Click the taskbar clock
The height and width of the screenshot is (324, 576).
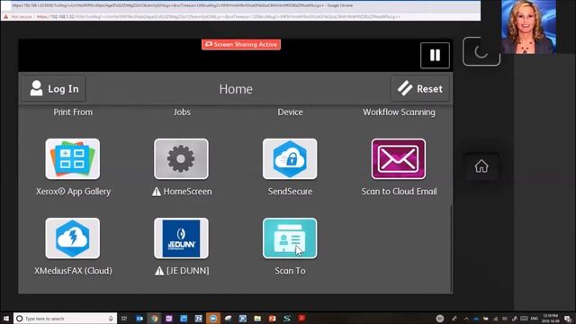tap(550, 319)
